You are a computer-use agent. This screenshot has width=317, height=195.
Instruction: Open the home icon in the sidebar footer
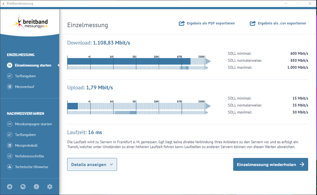[10, 186]
